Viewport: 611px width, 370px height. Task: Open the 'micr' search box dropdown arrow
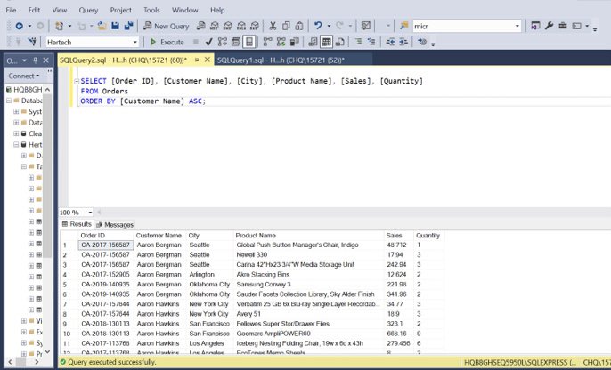click(517, 26)
